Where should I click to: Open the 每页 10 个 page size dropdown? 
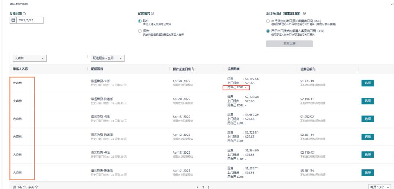(380, 187)
